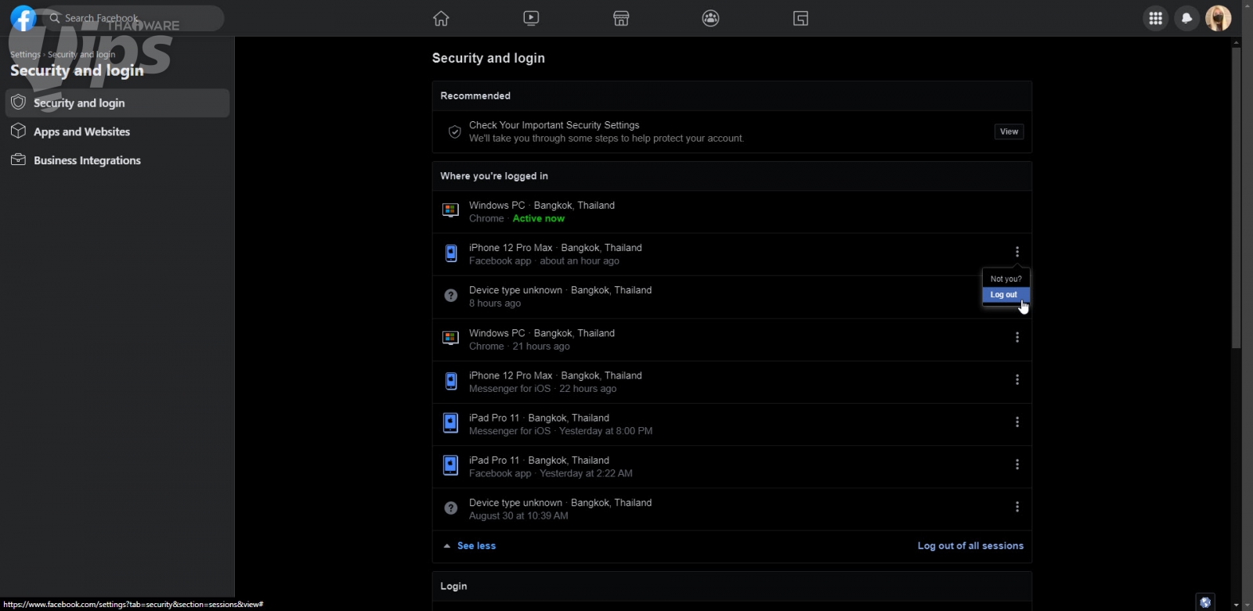Open the notifications bell icon
The image size is (1253, 611).
coord(1187,18)
